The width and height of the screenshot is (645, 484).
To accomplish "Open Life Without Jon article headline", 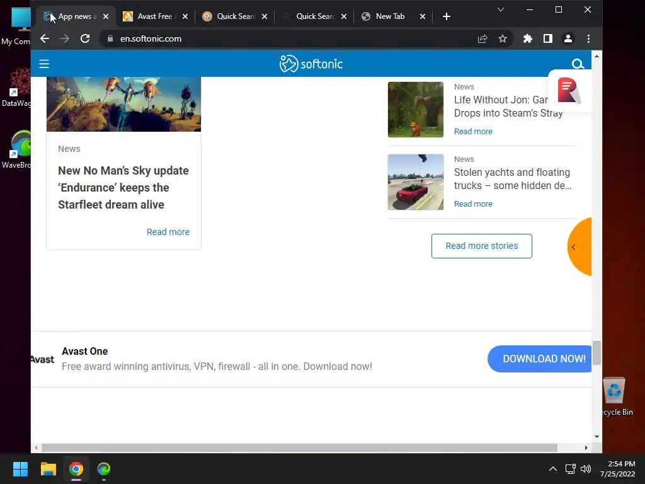I will (x=508, y=107).
